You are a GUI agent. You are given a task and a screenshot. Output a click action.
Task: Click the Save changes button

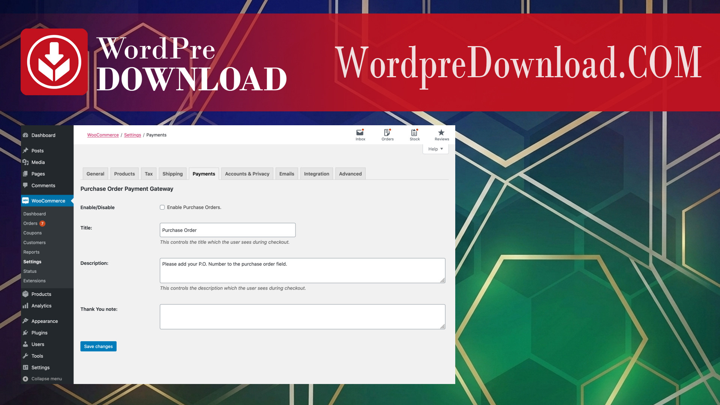point(98,346)
